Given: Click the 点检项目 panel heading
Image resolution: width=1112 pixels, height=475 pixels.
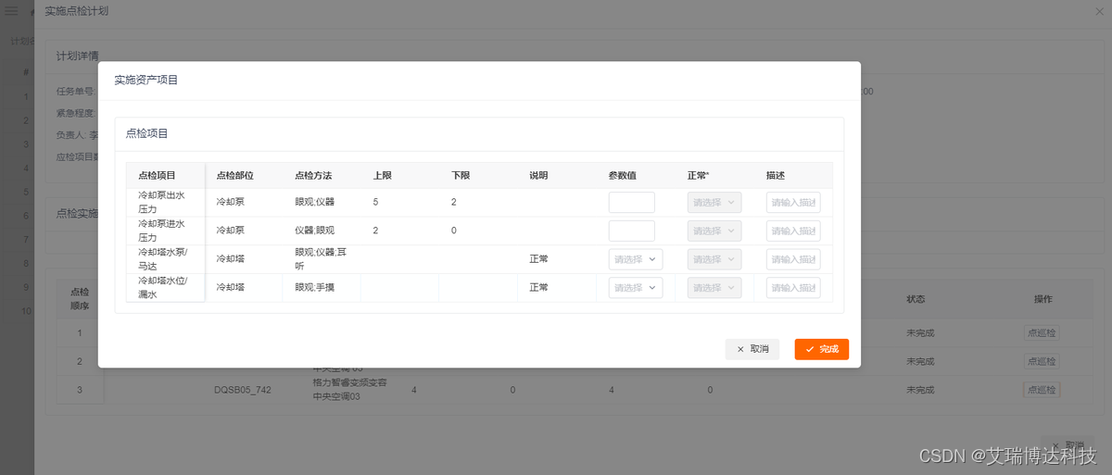Looking at the screenshot, I should pos(147,134).
